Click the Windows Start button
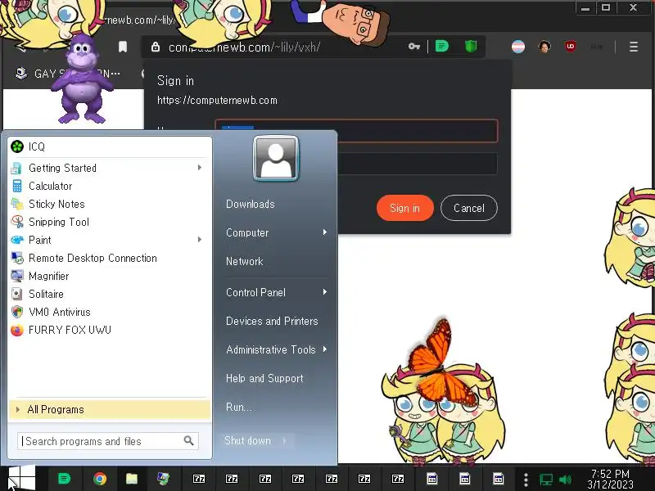Screen dimensions: 655x491 21,479
